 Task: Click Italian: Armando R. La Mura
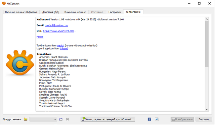[x=54, y=75]
